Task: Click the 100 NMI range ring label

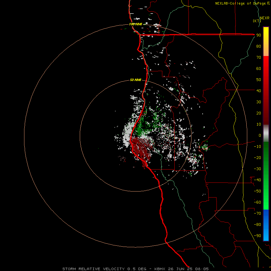Action: pos(135,24)
